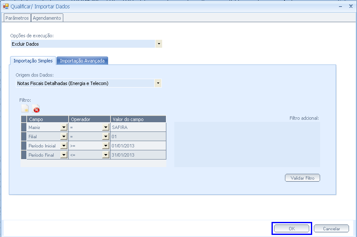
Task: Click the application icon in title bar
Action: (6, 6)
